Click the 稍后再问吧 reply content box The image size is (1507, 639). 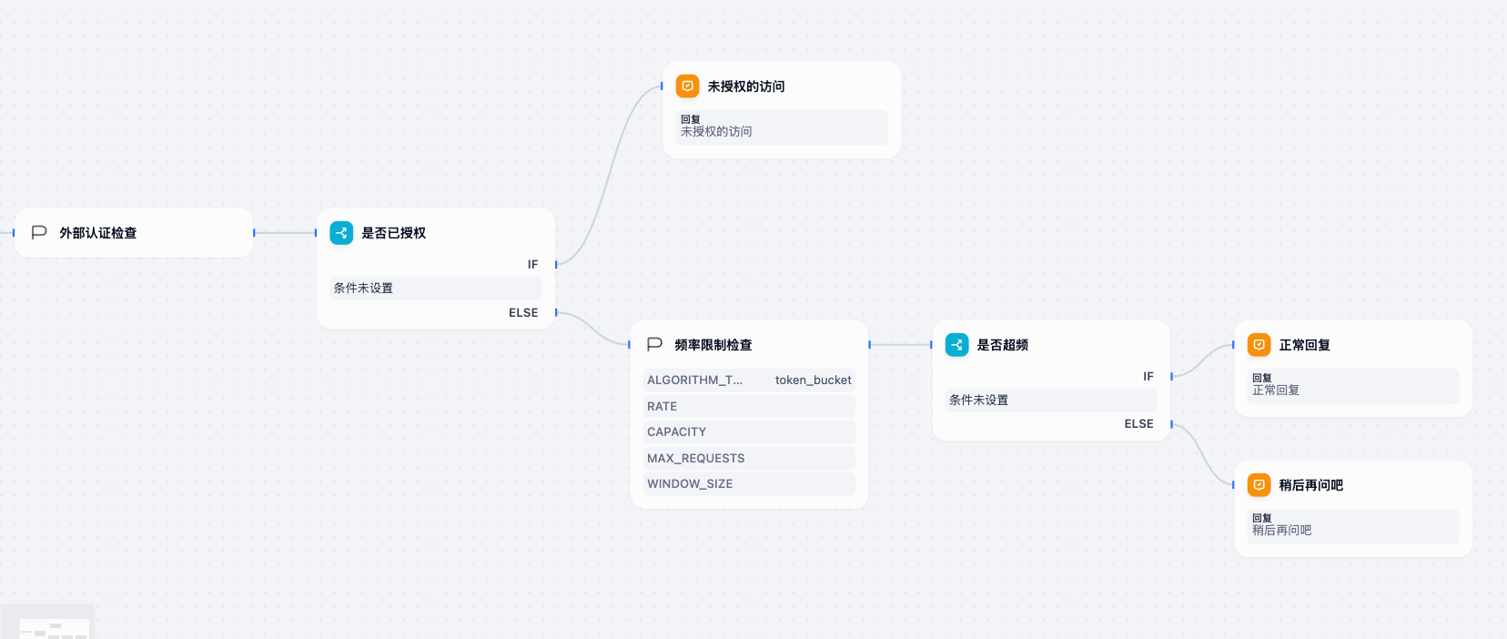[x=1353, y=526]
